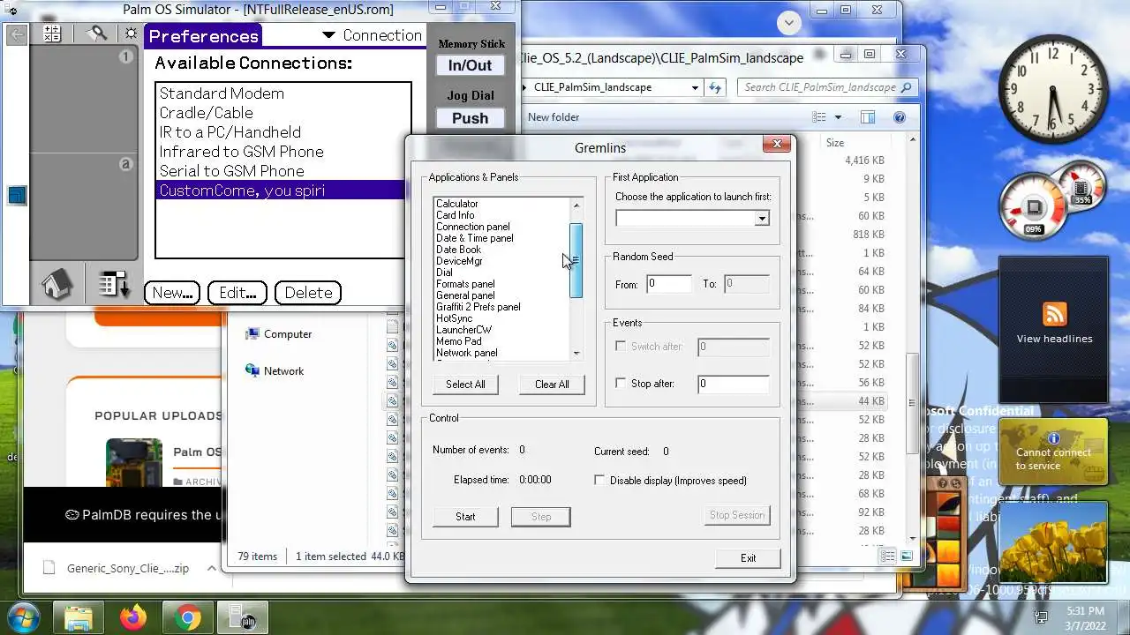Screen dimensions: 1130x635
Task: Click the Exit button in Gremlins
Action: point(748,558)
